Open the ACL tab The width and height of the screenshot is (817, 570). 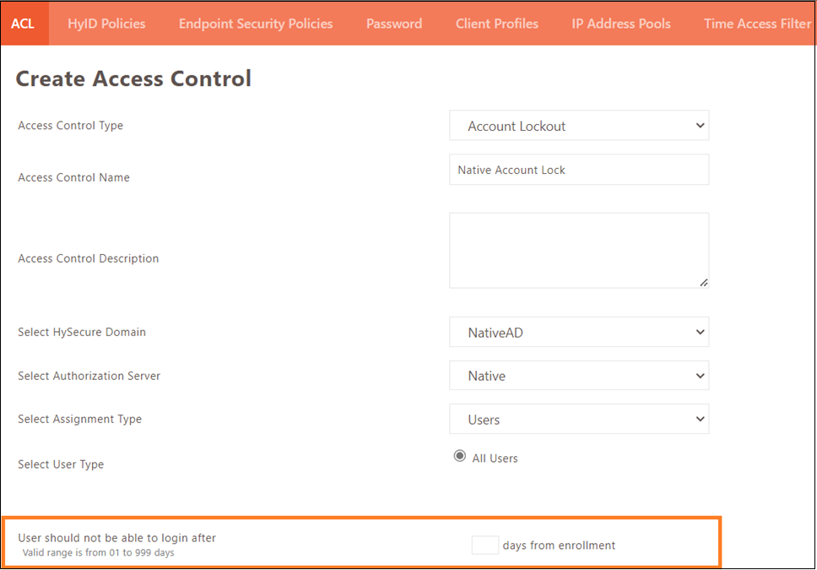click(x=24, y=24)
